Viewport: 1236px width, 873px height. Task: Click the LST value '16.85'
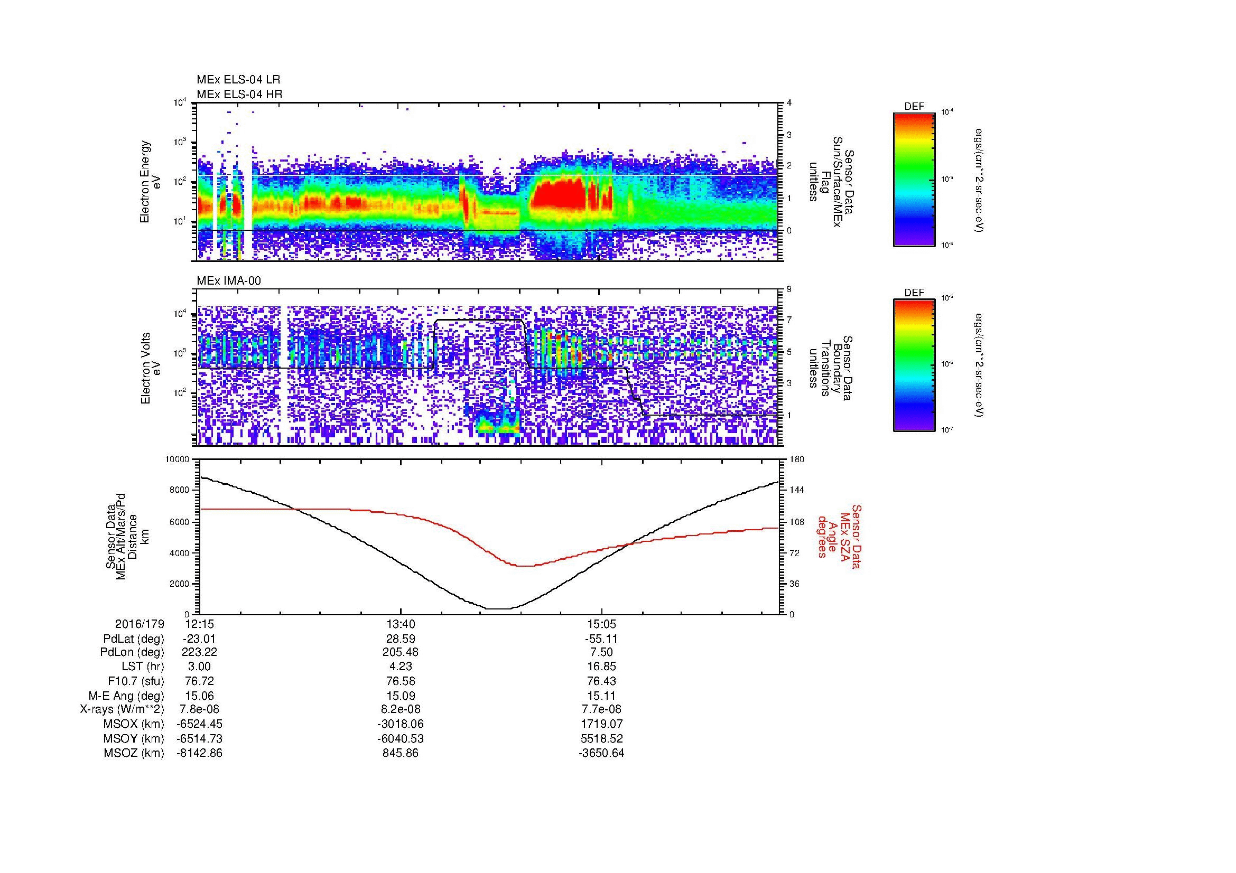coord(602,667)
